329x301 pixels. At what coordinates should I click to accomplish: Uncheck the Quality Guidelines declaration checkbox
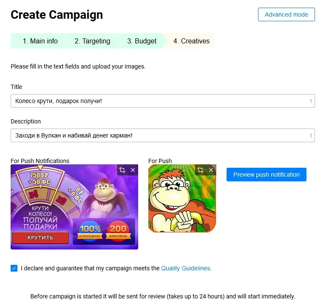14,268
